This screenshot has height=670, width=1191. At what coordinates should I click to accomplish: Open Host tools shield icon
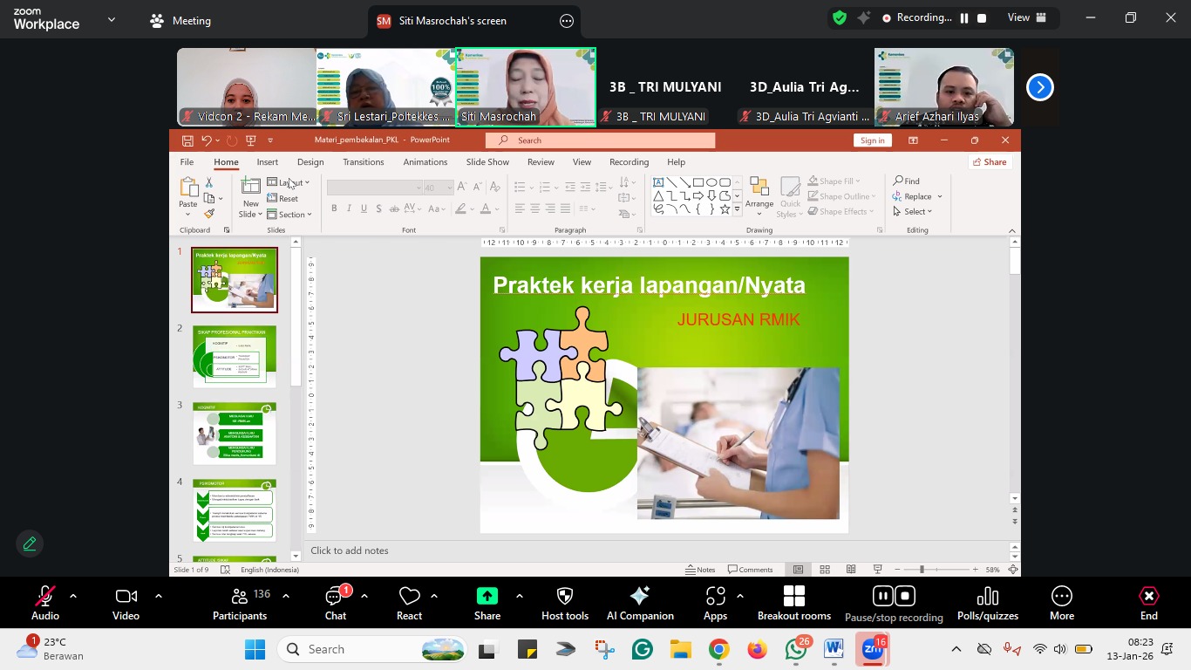point(565,604)
